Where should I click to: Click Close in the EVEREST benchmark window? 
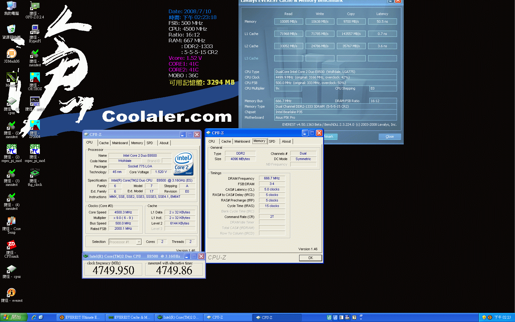point(390,136)
